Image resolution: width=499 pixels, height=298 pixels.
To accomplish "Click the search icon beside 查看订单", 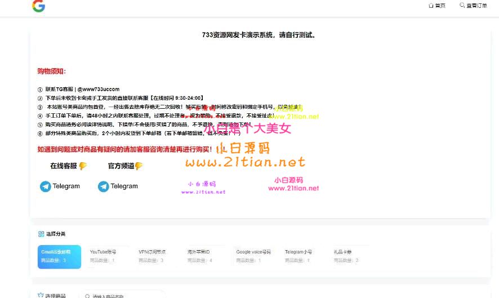I will [x=462, y=6].
